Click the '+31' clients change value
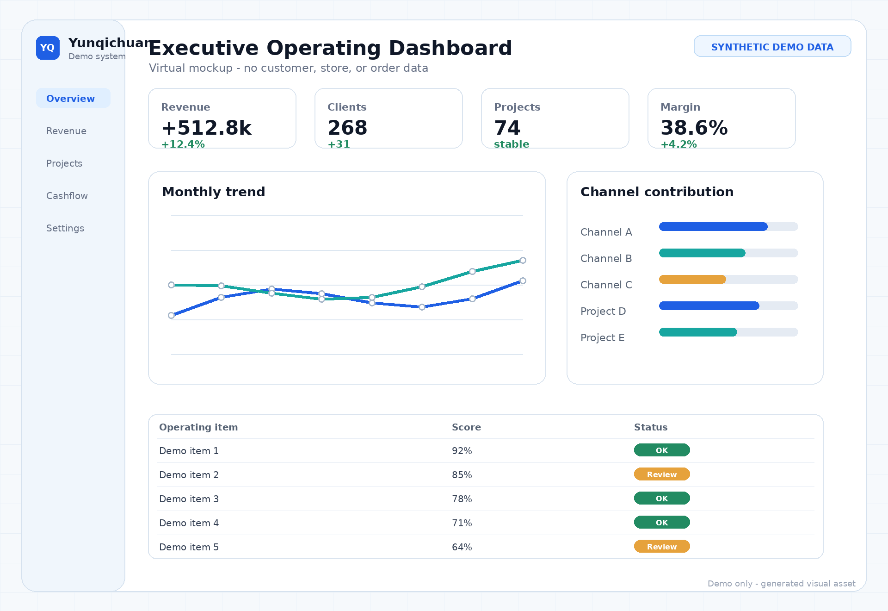The height and width of the screenshot is (611, 888). point(339,144)
